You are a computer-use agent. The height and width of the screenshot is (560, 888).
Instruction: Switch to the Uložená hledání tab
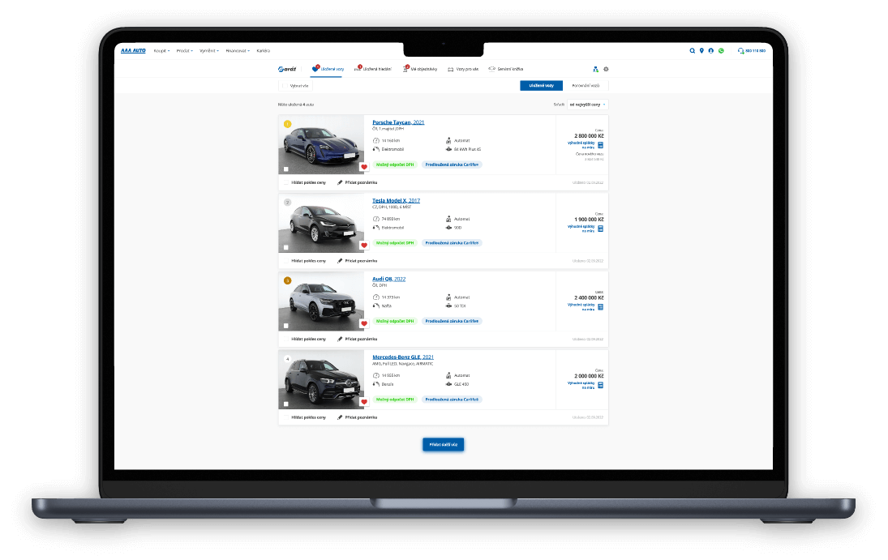[373, 69]
